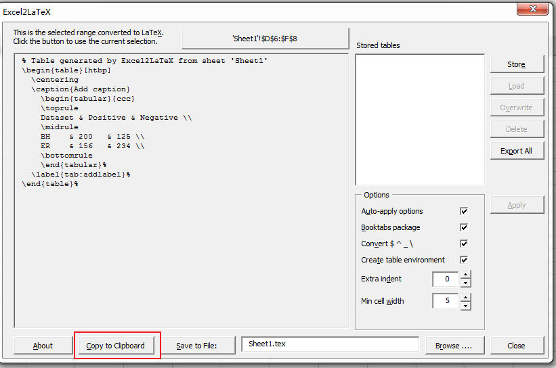Click the '% Table generated by Excel2LaTeX' comment
The image size is (556, 368).
pos(145,61)
